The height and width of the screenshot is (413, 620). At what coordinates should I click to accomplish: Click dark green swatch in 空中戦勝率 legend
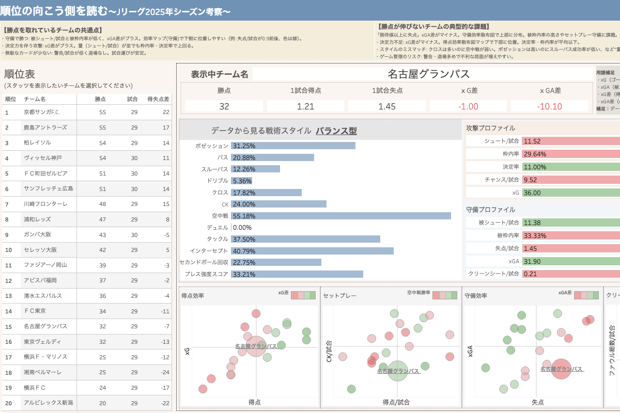[455, 295]
